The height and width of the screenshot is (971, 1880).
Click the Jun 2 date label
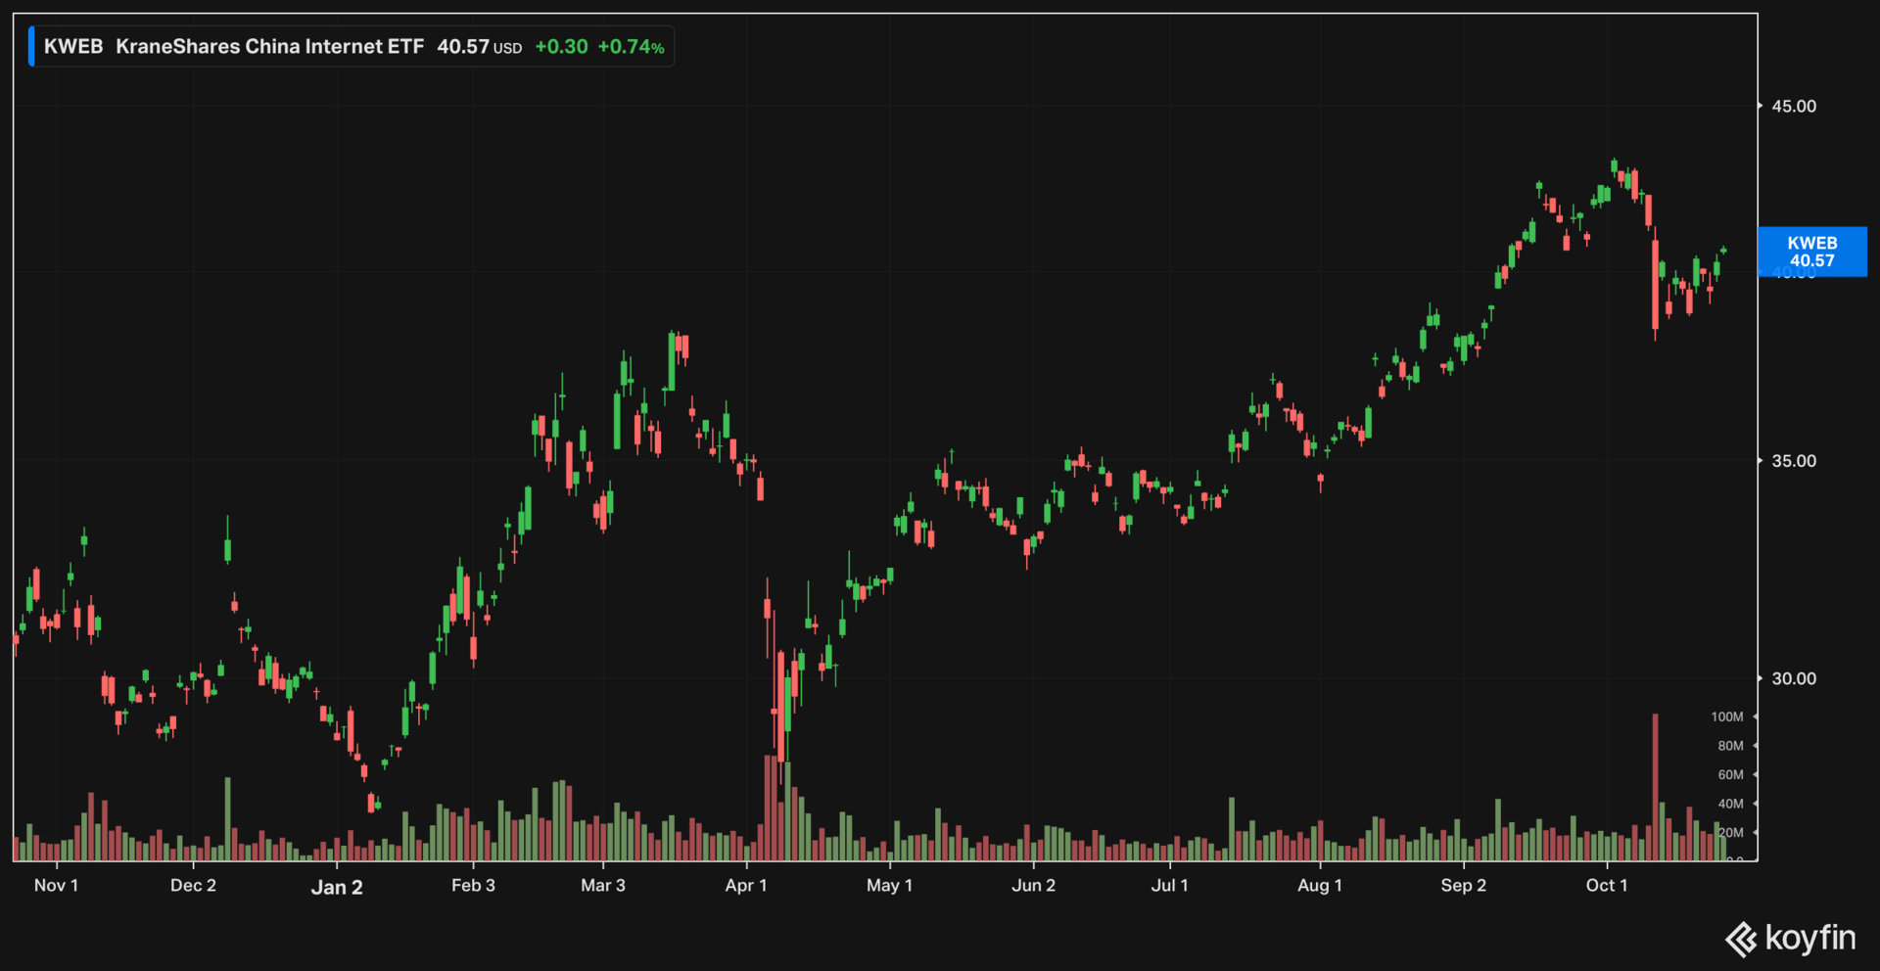[x=1033, y=885]
